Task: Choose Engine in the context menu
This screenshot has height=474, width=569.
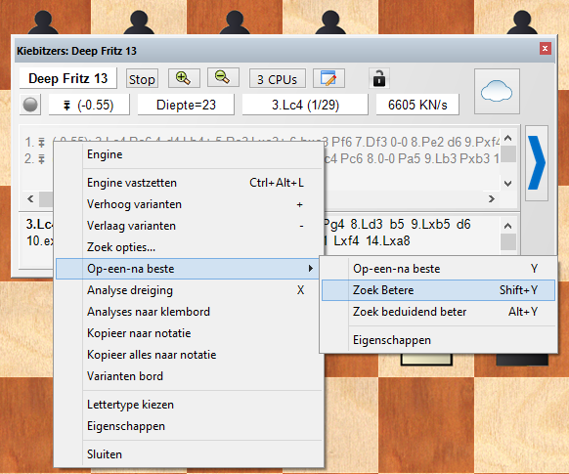Action: point(189,154)
